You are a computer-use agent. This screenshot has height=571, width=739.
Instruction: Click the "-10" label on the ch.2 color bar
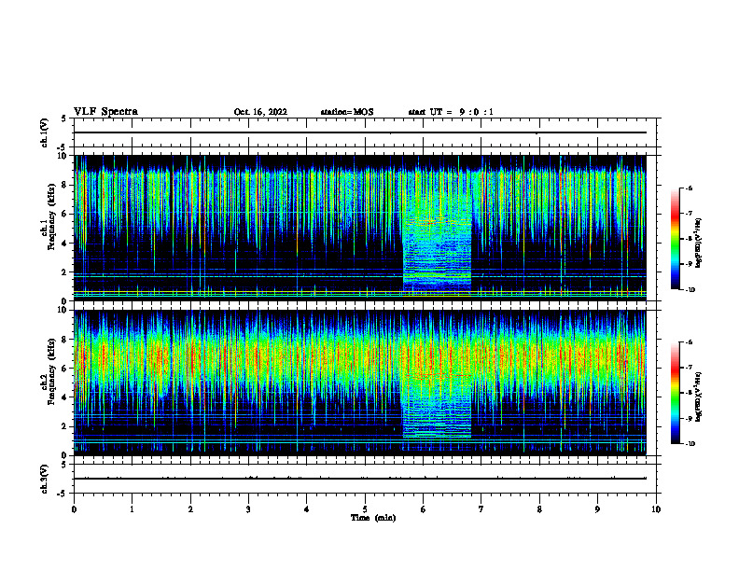click(690, 444)
